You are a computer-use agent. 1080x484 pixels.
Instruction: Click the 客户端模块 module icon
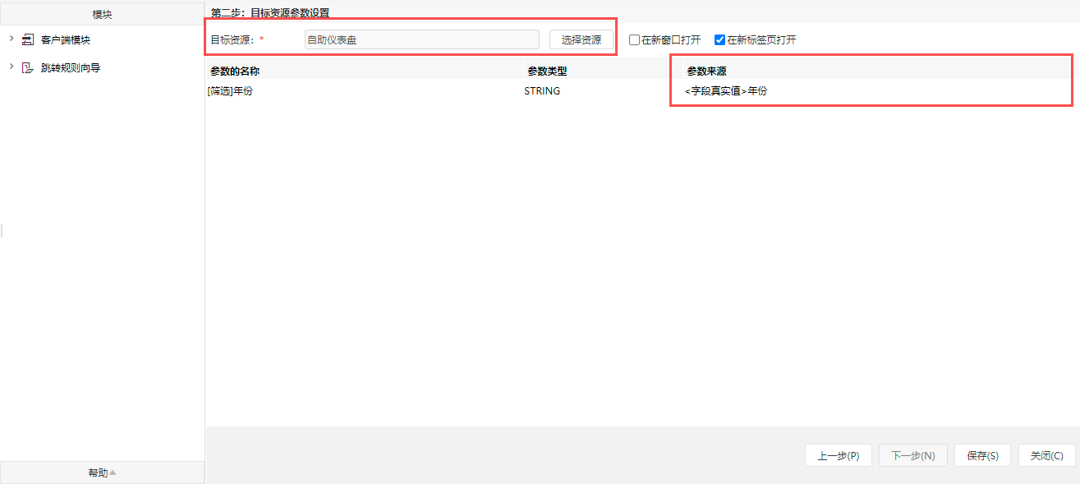pos(27,39)
